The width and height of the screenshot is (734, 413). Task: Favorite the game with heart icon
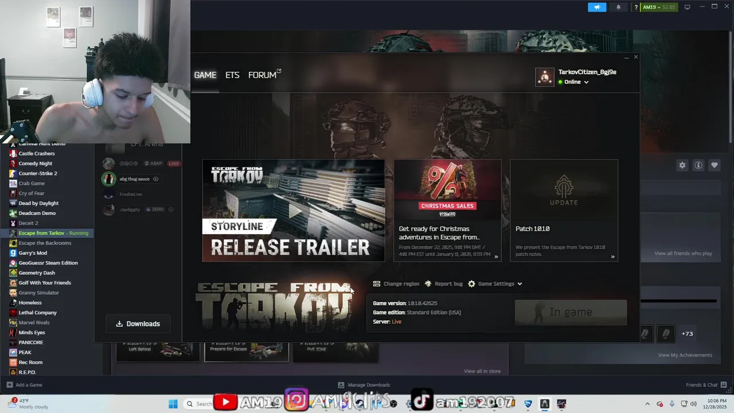[x=715, y=165]
